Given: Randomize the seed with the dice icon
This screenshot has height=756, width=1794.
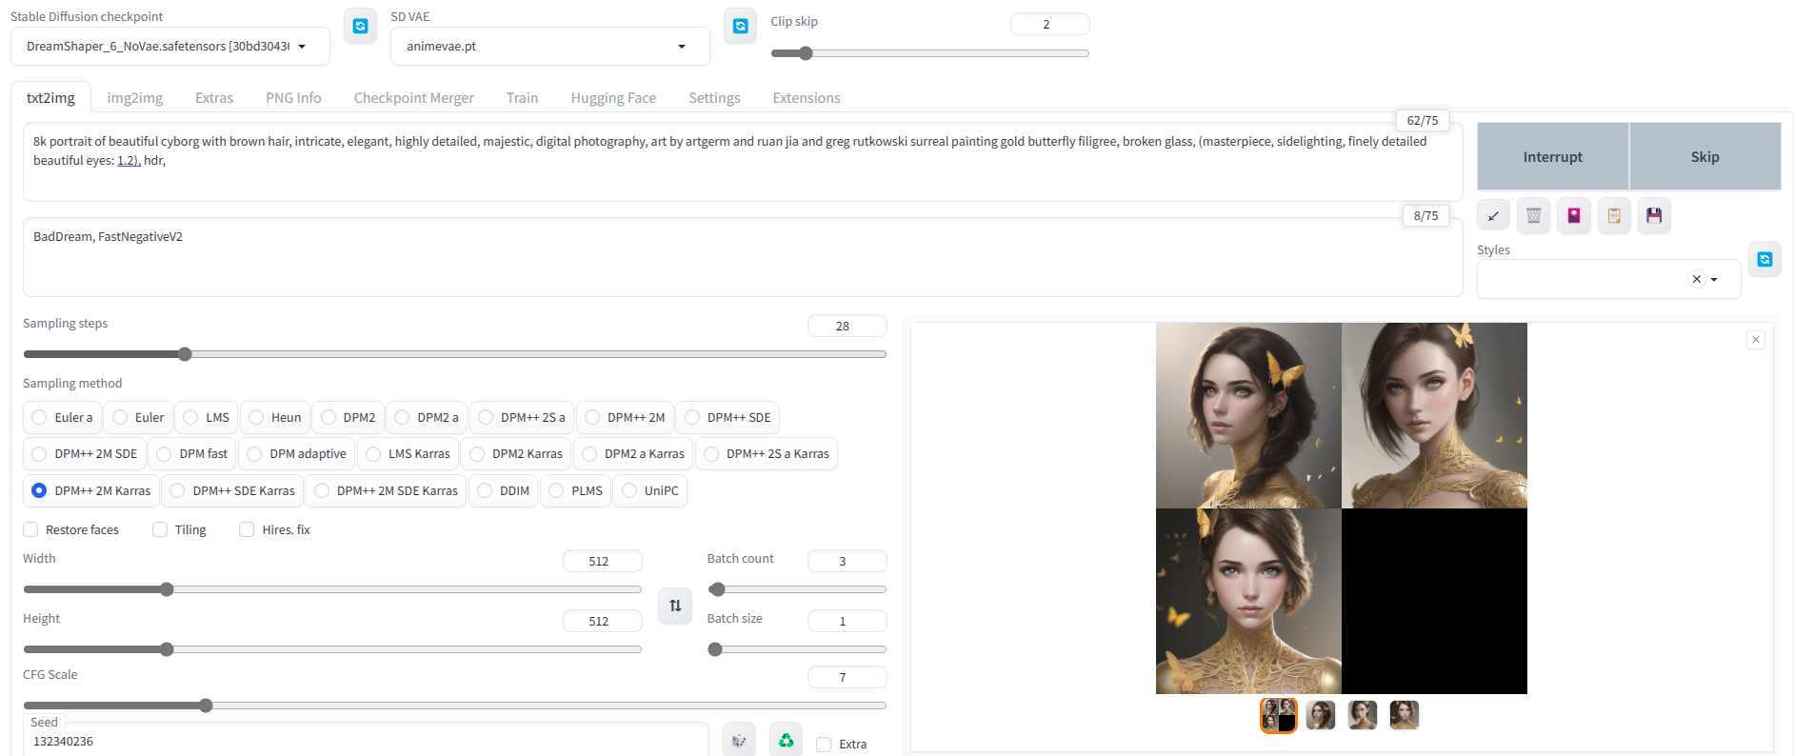Looking at the screenshot, I should 739,740.
